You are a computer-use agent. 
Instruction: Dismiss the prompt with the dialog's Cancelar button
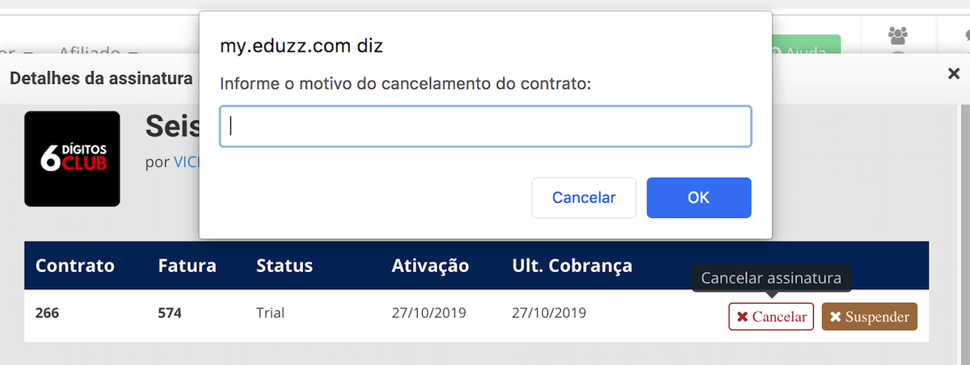click(x=584, y=198)
